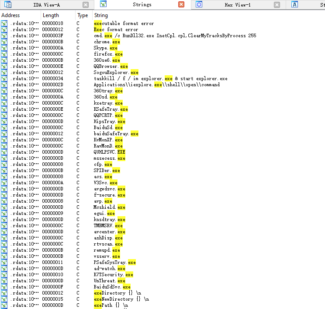
Task: Select the avgwdsvc.exe string
Action: coord(110,189)
